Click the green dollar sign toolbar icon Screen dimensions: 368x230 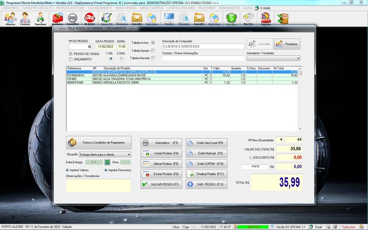coord(231,18)
